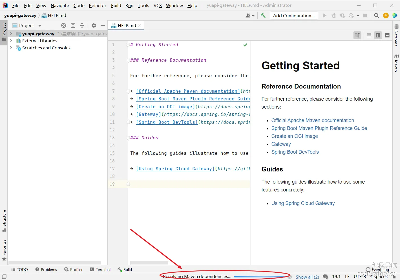Open the VCS menu
The height and width of the screenshot is (280, 400).
tap(158, 5)
